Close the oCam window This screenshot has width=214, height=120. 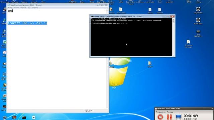pos(212,108)
